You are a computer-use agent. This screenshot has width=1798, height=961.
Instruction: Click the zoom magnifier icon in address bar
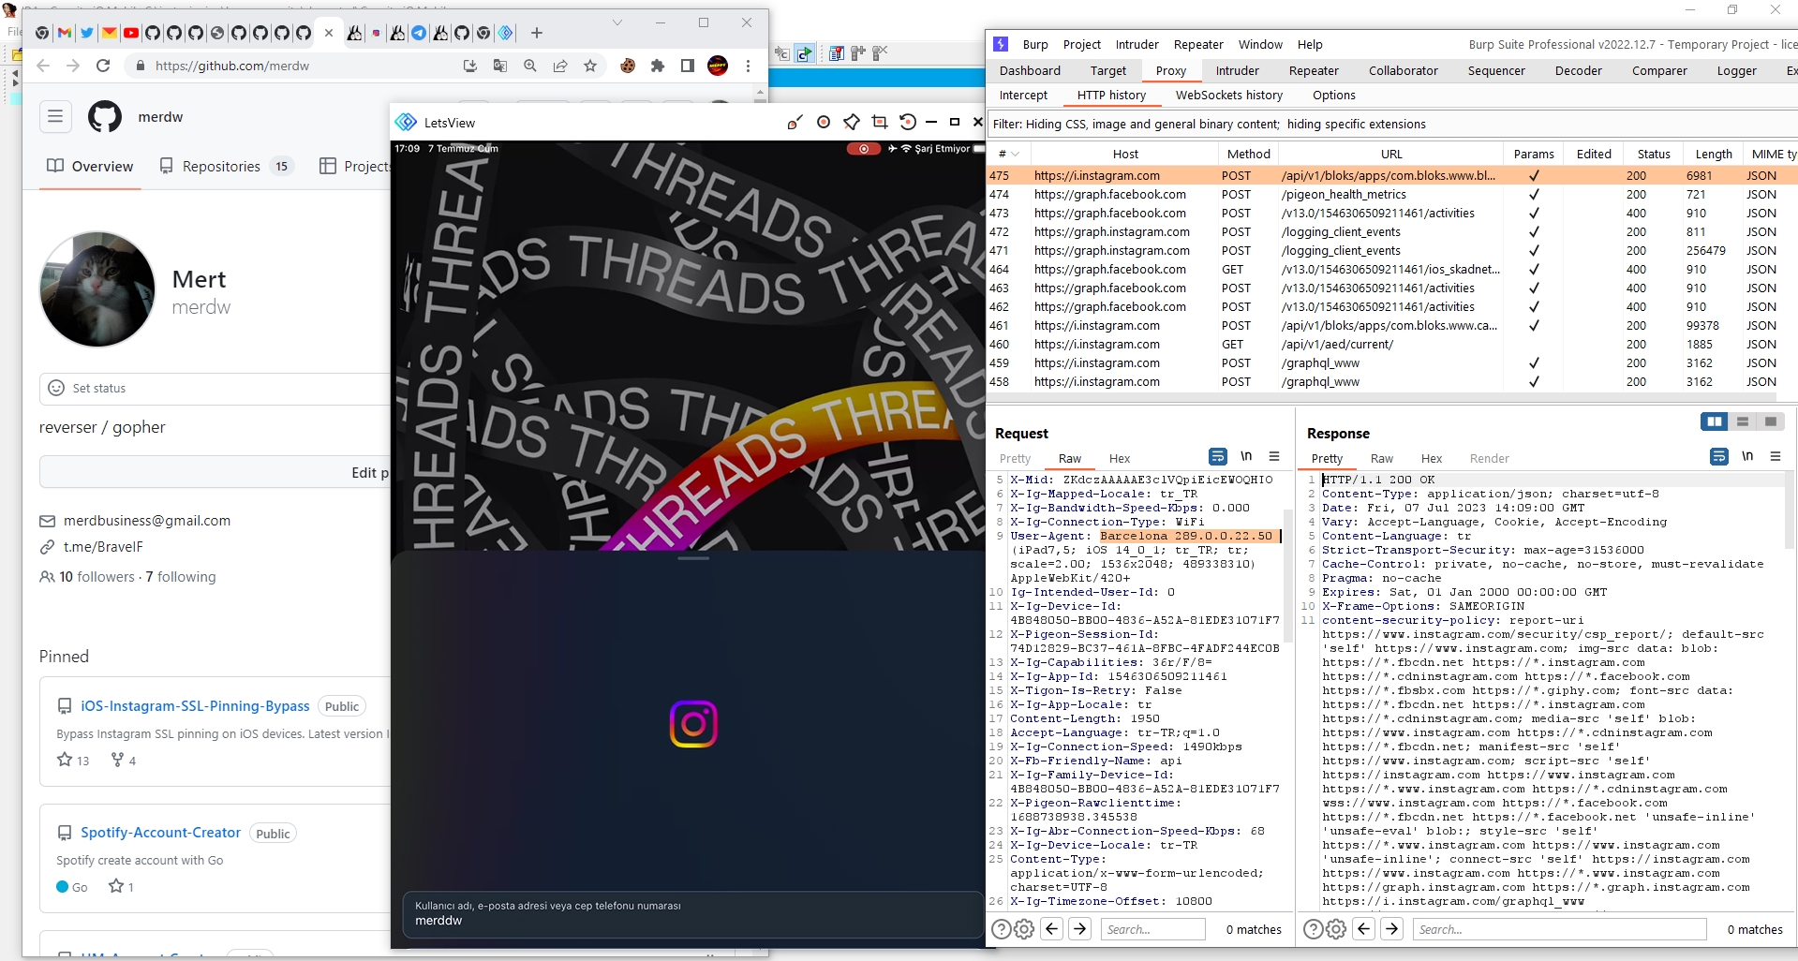[x=530, y=66]
